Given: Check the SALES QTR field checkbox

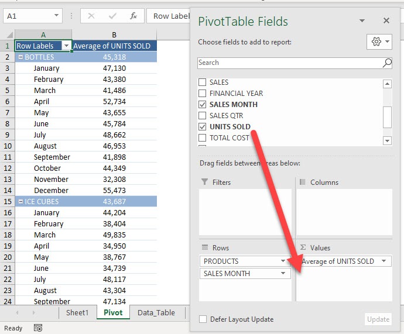Looking at the screenshot, I should tap(202, 116).
